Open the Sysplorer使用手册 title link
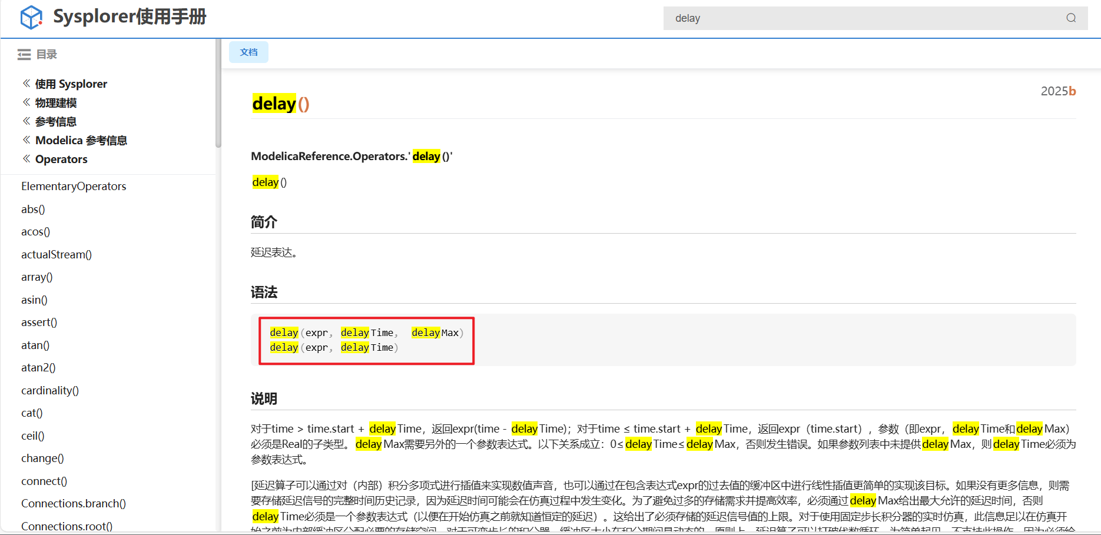This screenshot has width=1101, height=535. tap(130, 16)
